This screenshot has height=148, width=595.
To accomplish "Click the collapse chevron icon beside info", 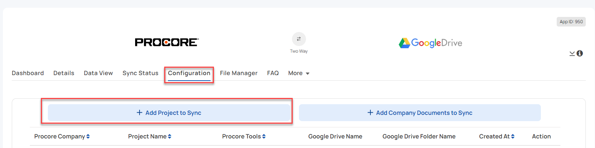I will tap(572, 54).
